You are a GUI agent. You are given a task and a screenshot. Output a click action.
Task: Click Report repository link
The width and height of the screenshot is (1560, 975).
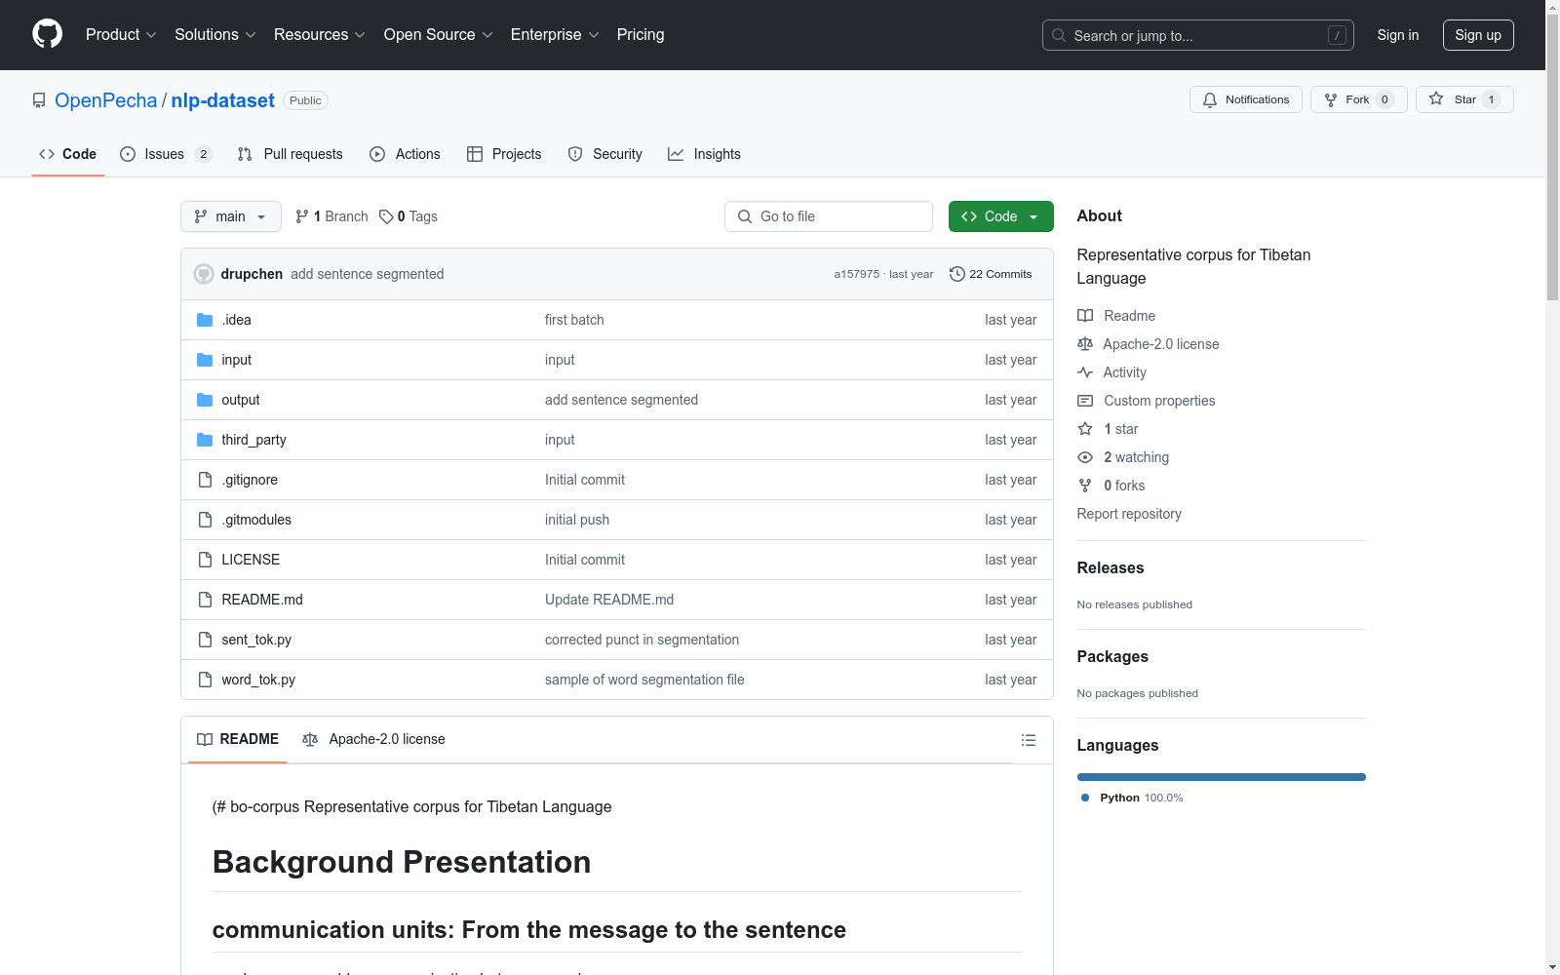click(x=1129, y=514)
